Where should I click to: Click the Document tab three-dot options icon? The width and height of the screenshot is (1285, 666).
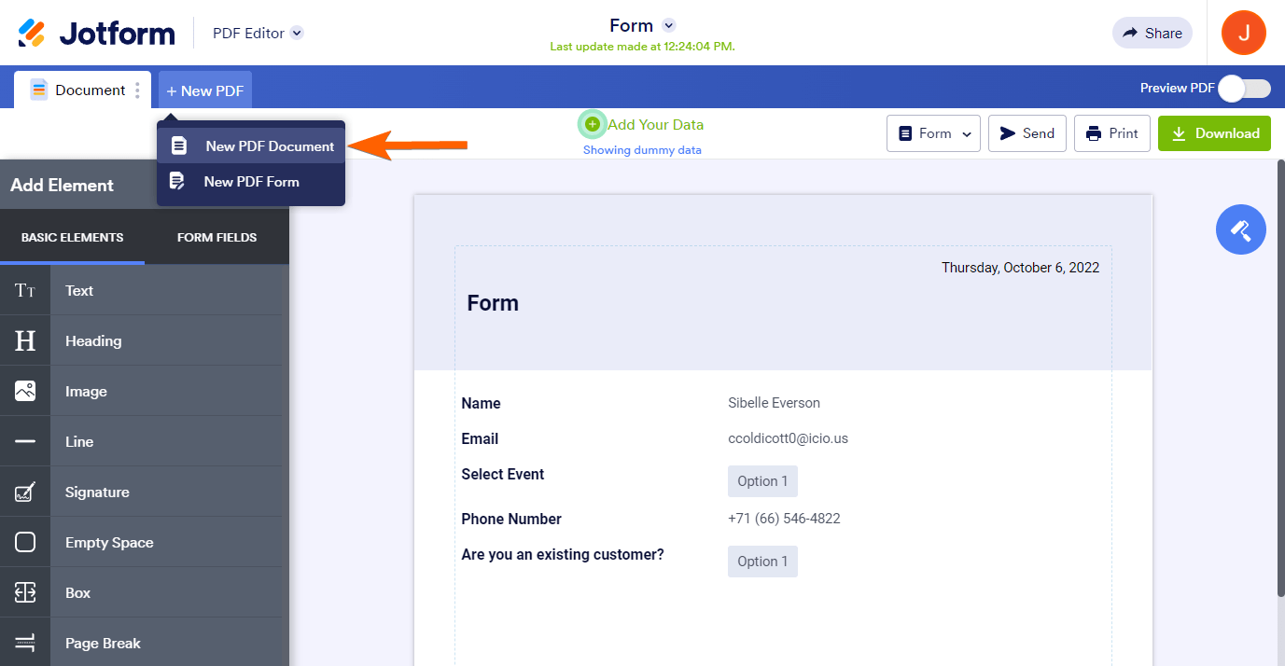(x=137, y=90)
